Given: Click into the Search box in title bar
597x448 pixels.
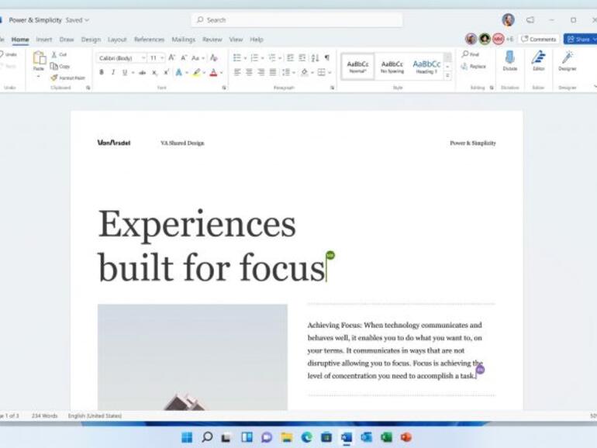Looking at the screenshot, I should pyautogui.click(x=297, y=20).
